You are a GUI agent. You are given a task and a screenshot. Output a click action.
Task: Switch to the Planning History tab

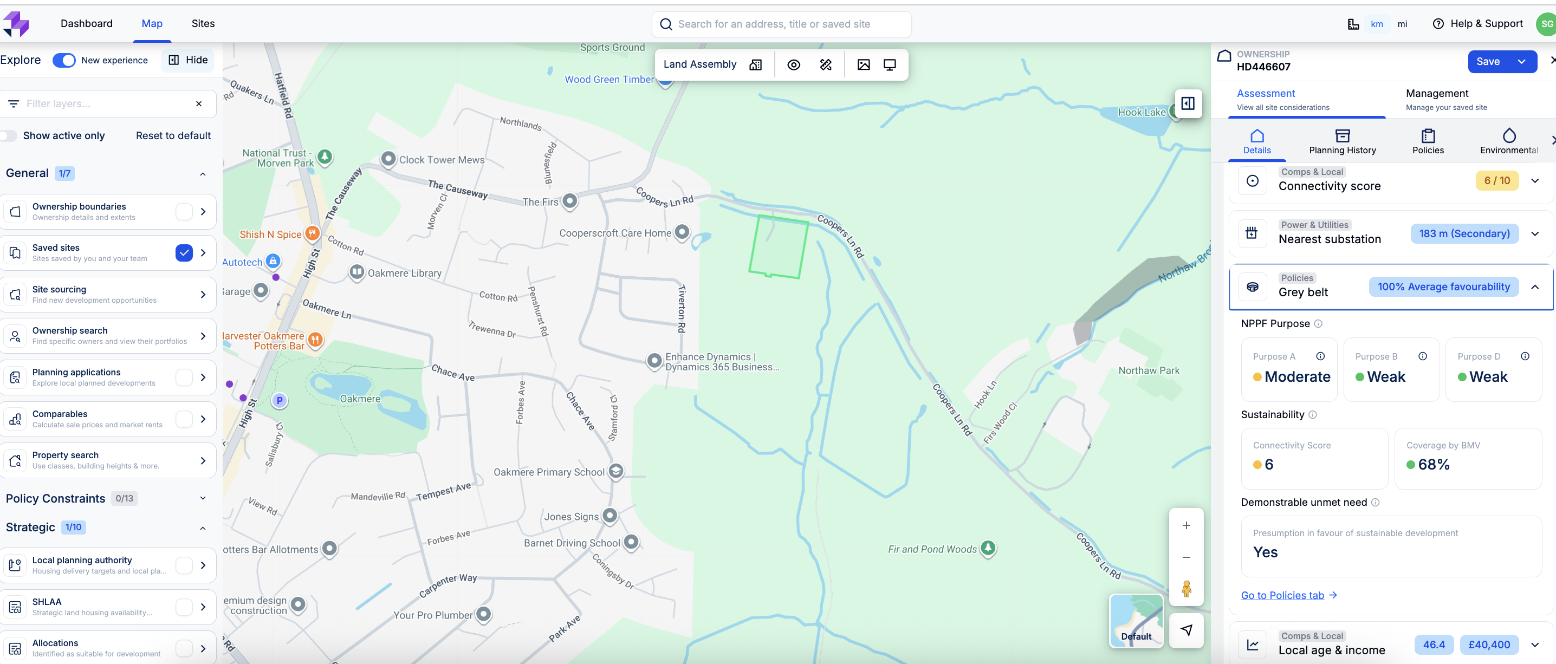click(x=1341, y=142)
